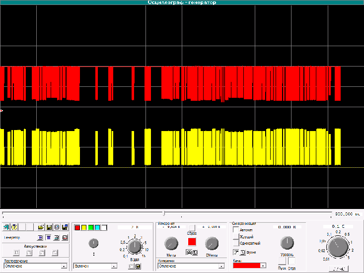This screenshot has height=273, width=364.
Task: Click the Генератор icon with the red line
Action: tap(65, 238)
